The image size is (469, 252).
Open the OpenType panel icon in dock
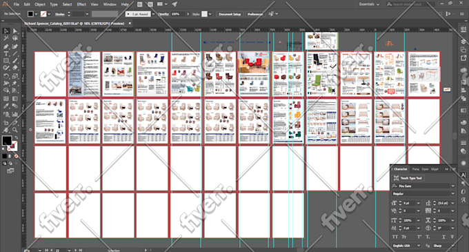pyautogui.click(x=463, y=191)
